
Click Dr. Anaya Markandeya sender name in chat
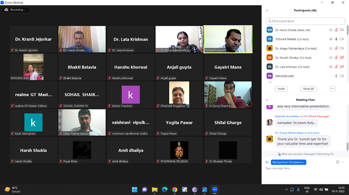coord(289,133)
